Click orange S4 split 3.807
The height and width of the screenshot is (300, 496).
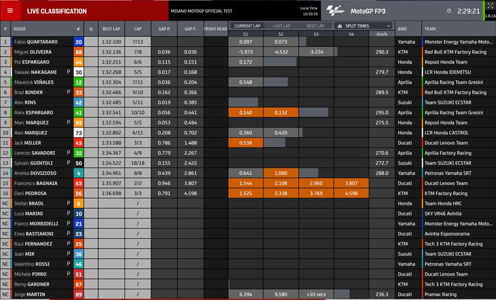(x=351, y=183)
